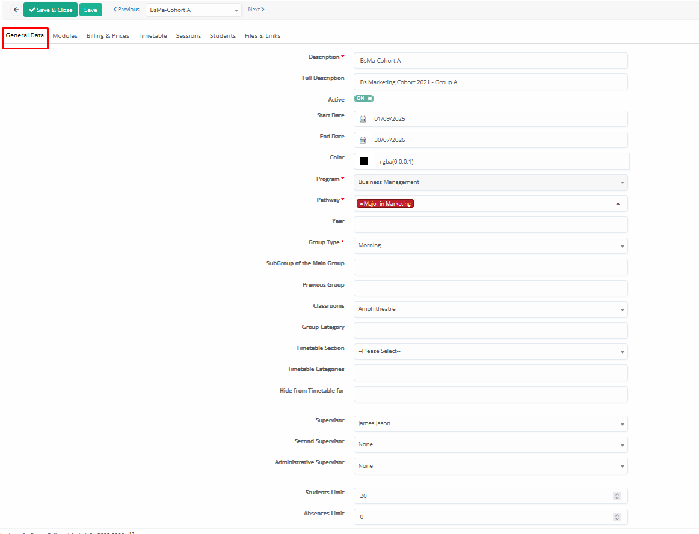Open the Supervisor dropdown
699x534 pixels.
coord(490,423)
